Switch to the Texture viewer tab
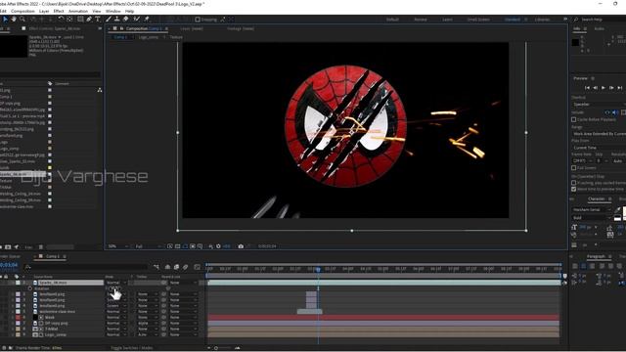This screenshot has height=352, width=626. click(x=176, y=37)
